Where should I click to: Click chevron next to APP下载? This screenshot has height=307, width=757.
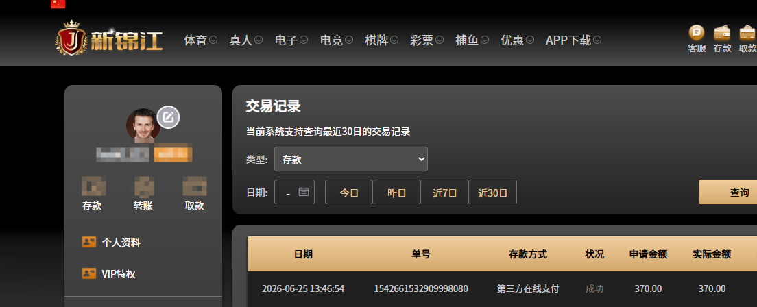(x=598, y=40)
